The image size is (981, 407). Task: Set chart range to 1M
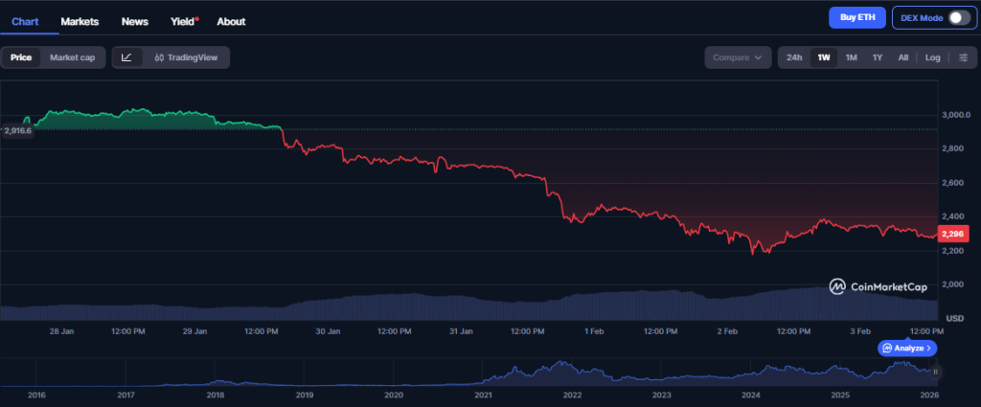pyautogui.click(x=851, y=57)
